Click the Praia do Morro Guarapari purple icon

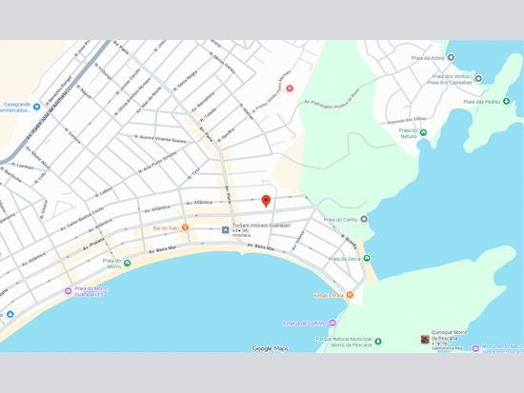pyautogui.click(x=69, y=291)
